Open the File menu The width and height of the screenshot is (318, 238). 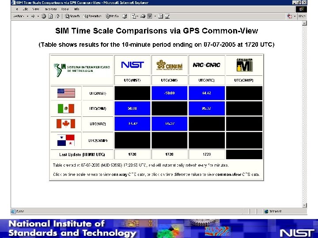click(x=17, y=9)
